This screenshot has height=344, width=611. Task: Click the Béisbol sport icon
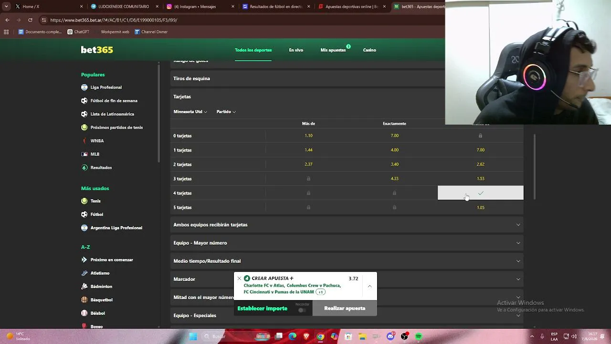[x=84, y=313]
